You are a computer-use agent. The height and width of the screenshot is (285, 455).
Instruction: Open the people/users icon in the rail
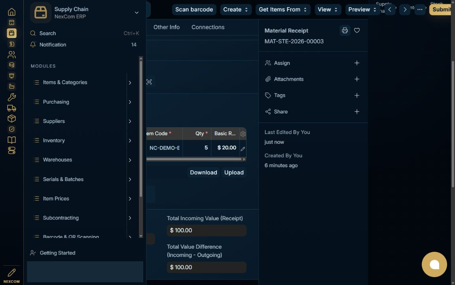(x=11, y=55)
